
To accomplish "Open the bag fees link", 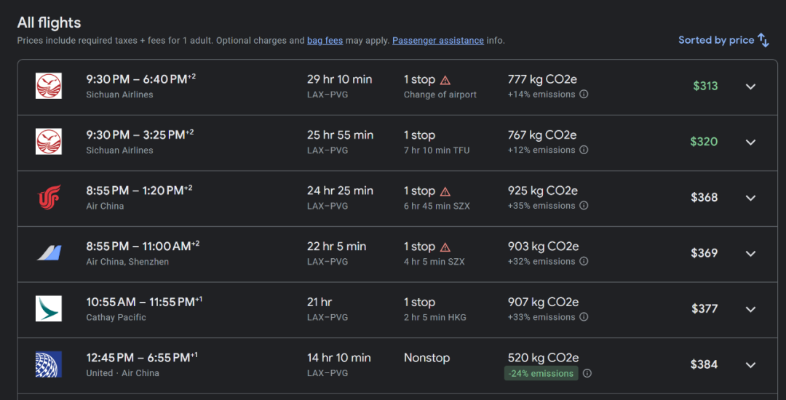I will point(325,41).
